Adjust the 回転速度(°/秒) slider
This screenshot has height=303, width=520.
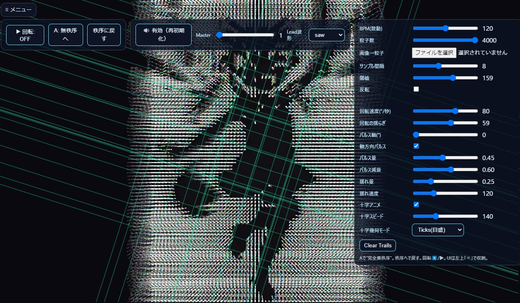tap(445, 111)
